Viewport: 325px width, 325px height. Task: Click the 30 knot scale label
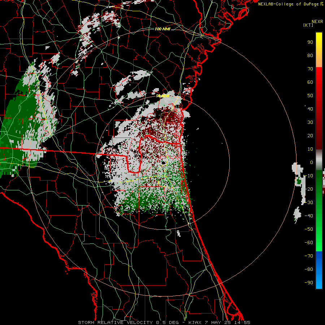click(310, 122)
